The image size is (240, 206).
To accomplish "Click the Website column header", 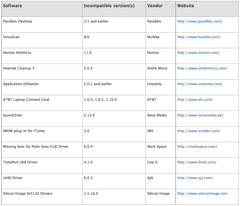I will pos(186,6).
